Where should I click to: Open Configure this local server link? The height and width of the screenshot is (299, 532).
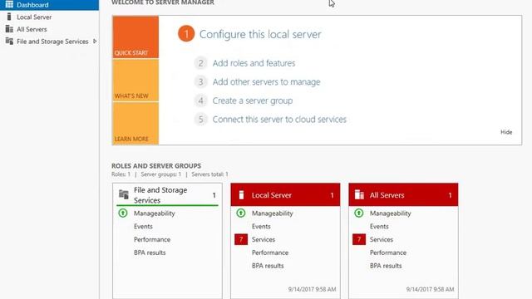tap(260, 34)
